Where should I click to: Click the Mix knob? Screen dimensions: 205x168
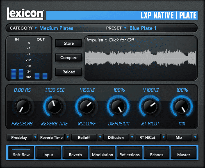click(182, 107)
